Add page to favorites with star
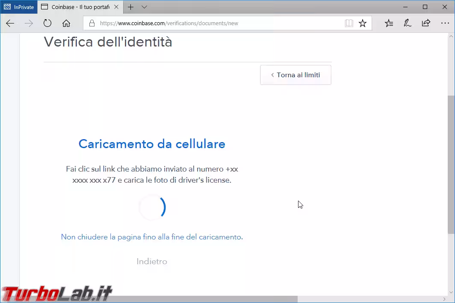 click(x=363, y=23)
